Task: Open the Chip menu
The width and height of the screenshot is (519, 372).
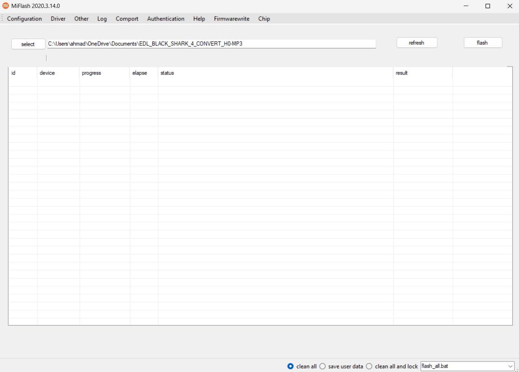Action: coord(264,19)
